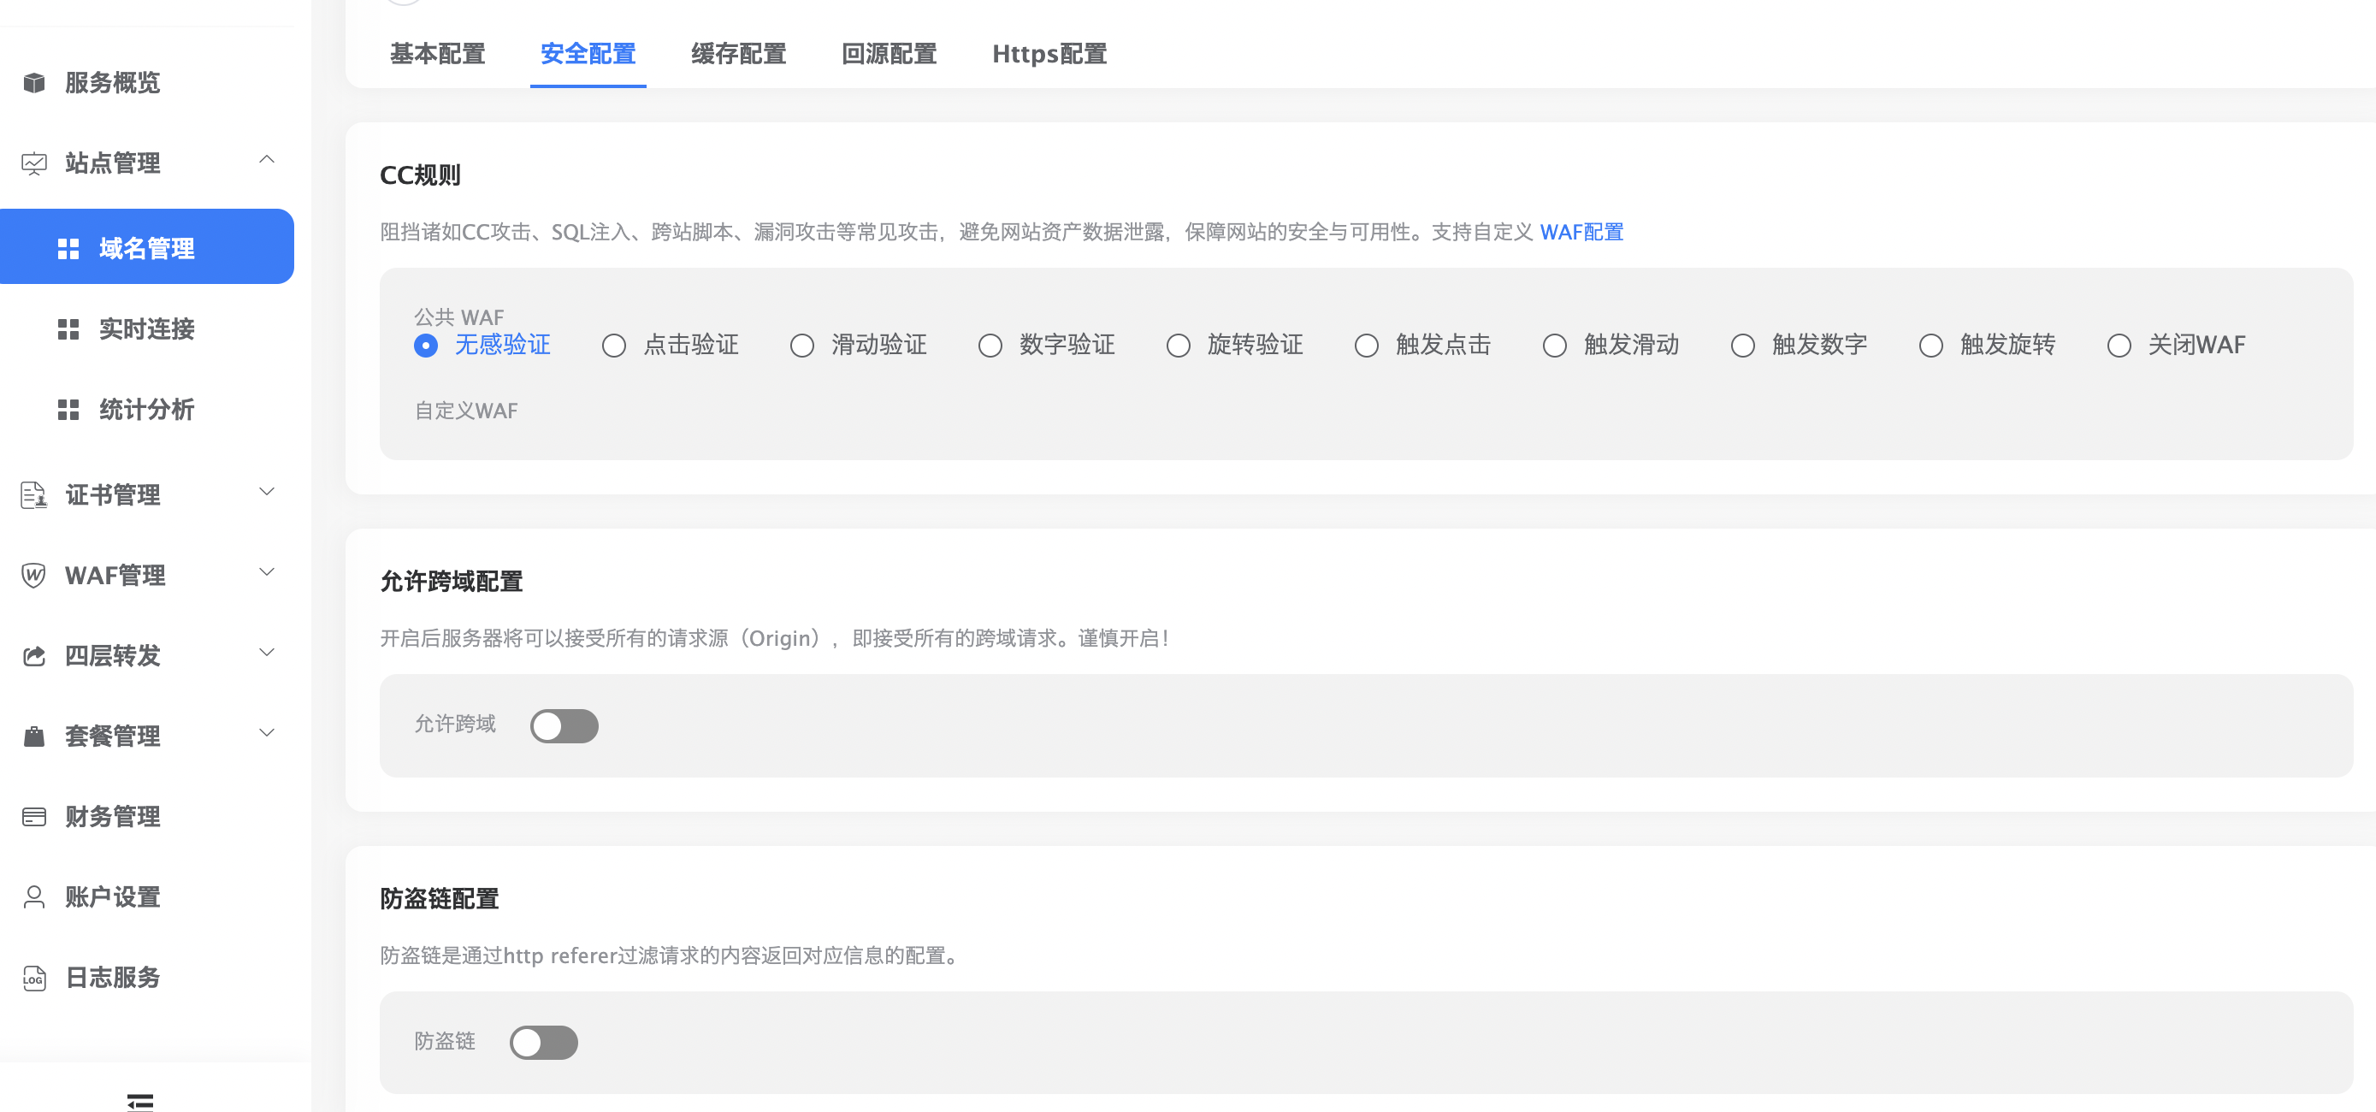Open 统计分析 menu item
This screenshot has height=1112, width=2376.
(x=148, y=410)
